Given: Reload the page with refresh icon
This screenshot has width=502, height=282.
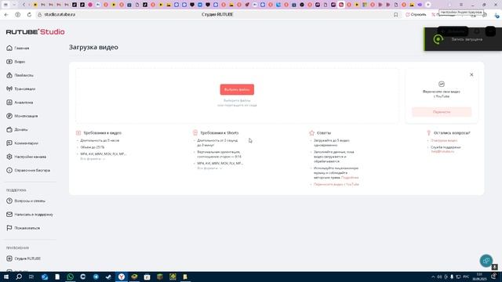Looking at the screenshot, I should click(29, 15).
